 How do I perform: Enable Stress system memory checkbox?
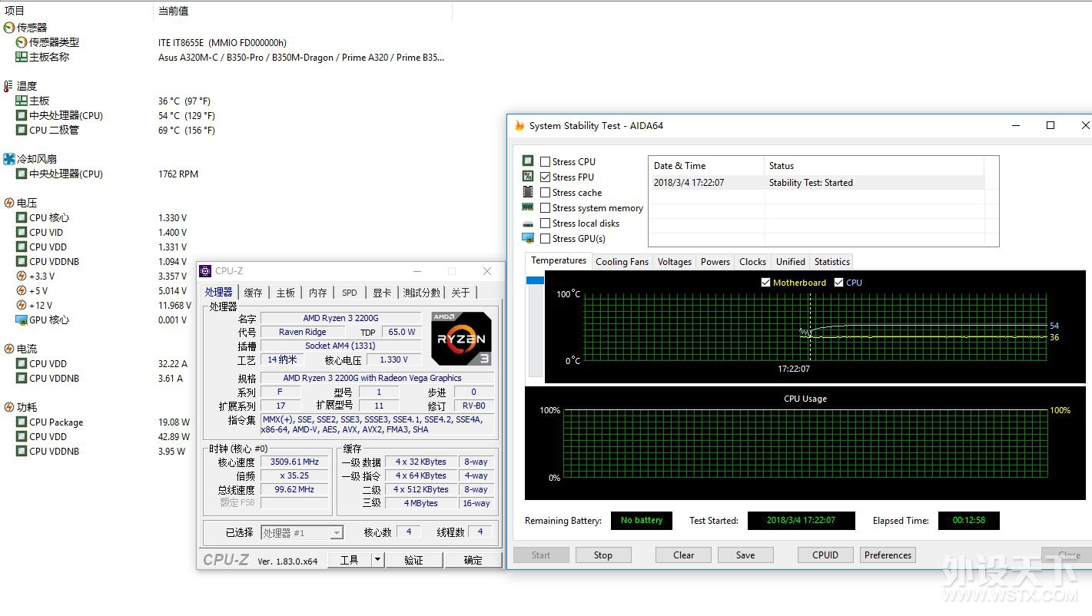pos(545,207)
